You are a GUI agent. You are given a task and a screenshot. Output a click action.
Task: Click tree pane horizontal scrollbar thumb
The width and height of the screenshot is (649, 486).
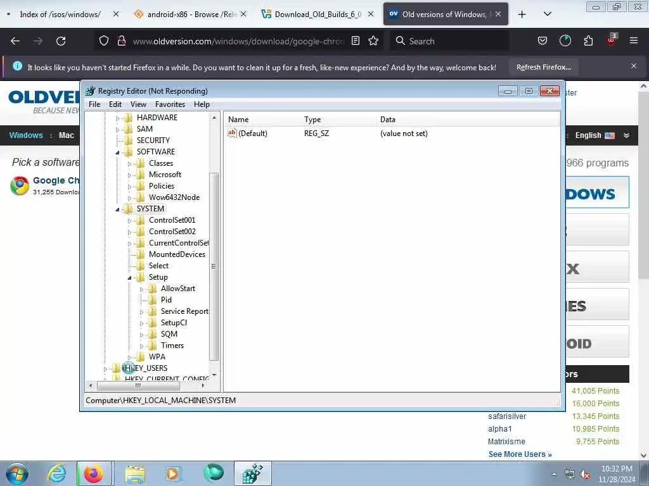coord(138,385)
